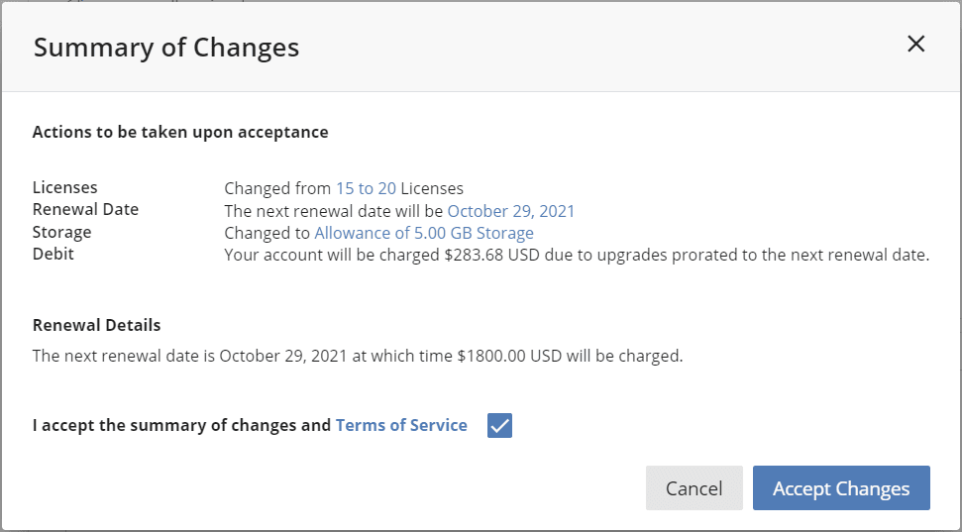The image size is (962, 532).
Task: Click the 'Summary of Changes' dialog title
Action: tap(166, 48)
